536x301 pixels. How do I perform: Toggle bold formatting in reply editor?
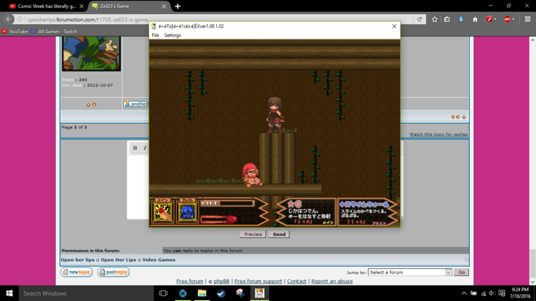pos(135,148)
